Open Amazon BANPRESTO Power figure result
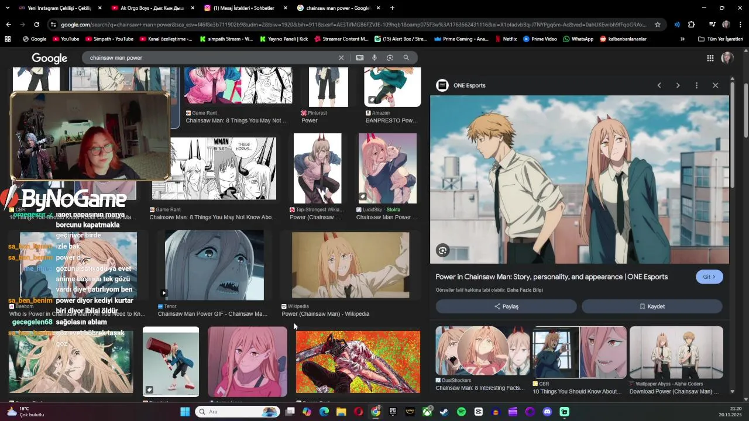The width and height of the screenshot is (749, 421). (392, 87)
